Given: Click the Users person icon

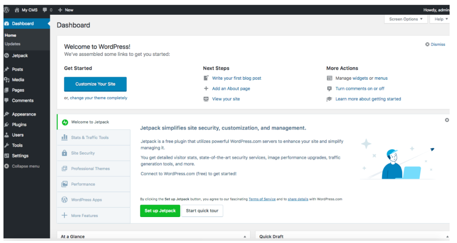Looking at the screenshot, I should [7, 135].
